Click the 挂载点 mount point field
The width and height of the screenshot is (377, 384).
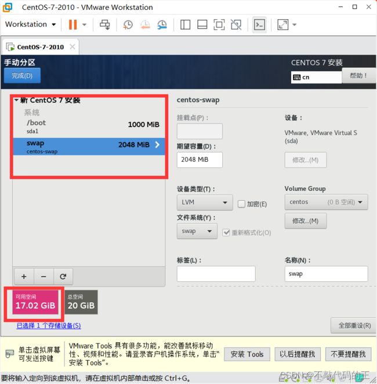tap(200, 131)
